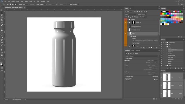This screenshot has height=104, width=185.
Task: Toggle the Surface checkbox in Properties
Action: pyautogui.click(x=125, y=60)
